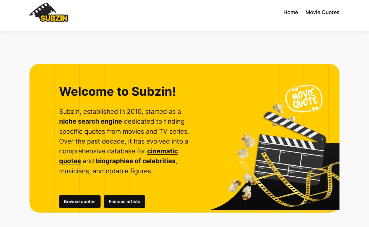Screen dimensions: 369x227
Task: Click the 'niche search engine' bold text
Action: tap(90, 121)
